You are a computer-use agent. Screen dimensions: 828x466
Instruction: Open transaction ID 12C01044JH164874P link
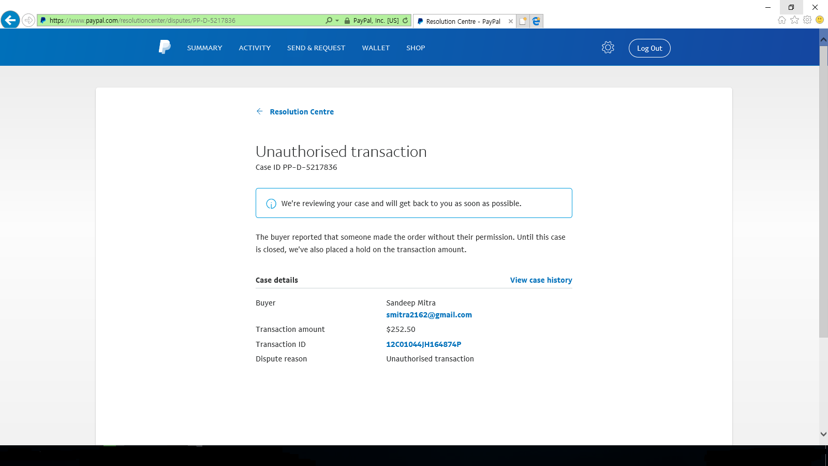[424, 344]
